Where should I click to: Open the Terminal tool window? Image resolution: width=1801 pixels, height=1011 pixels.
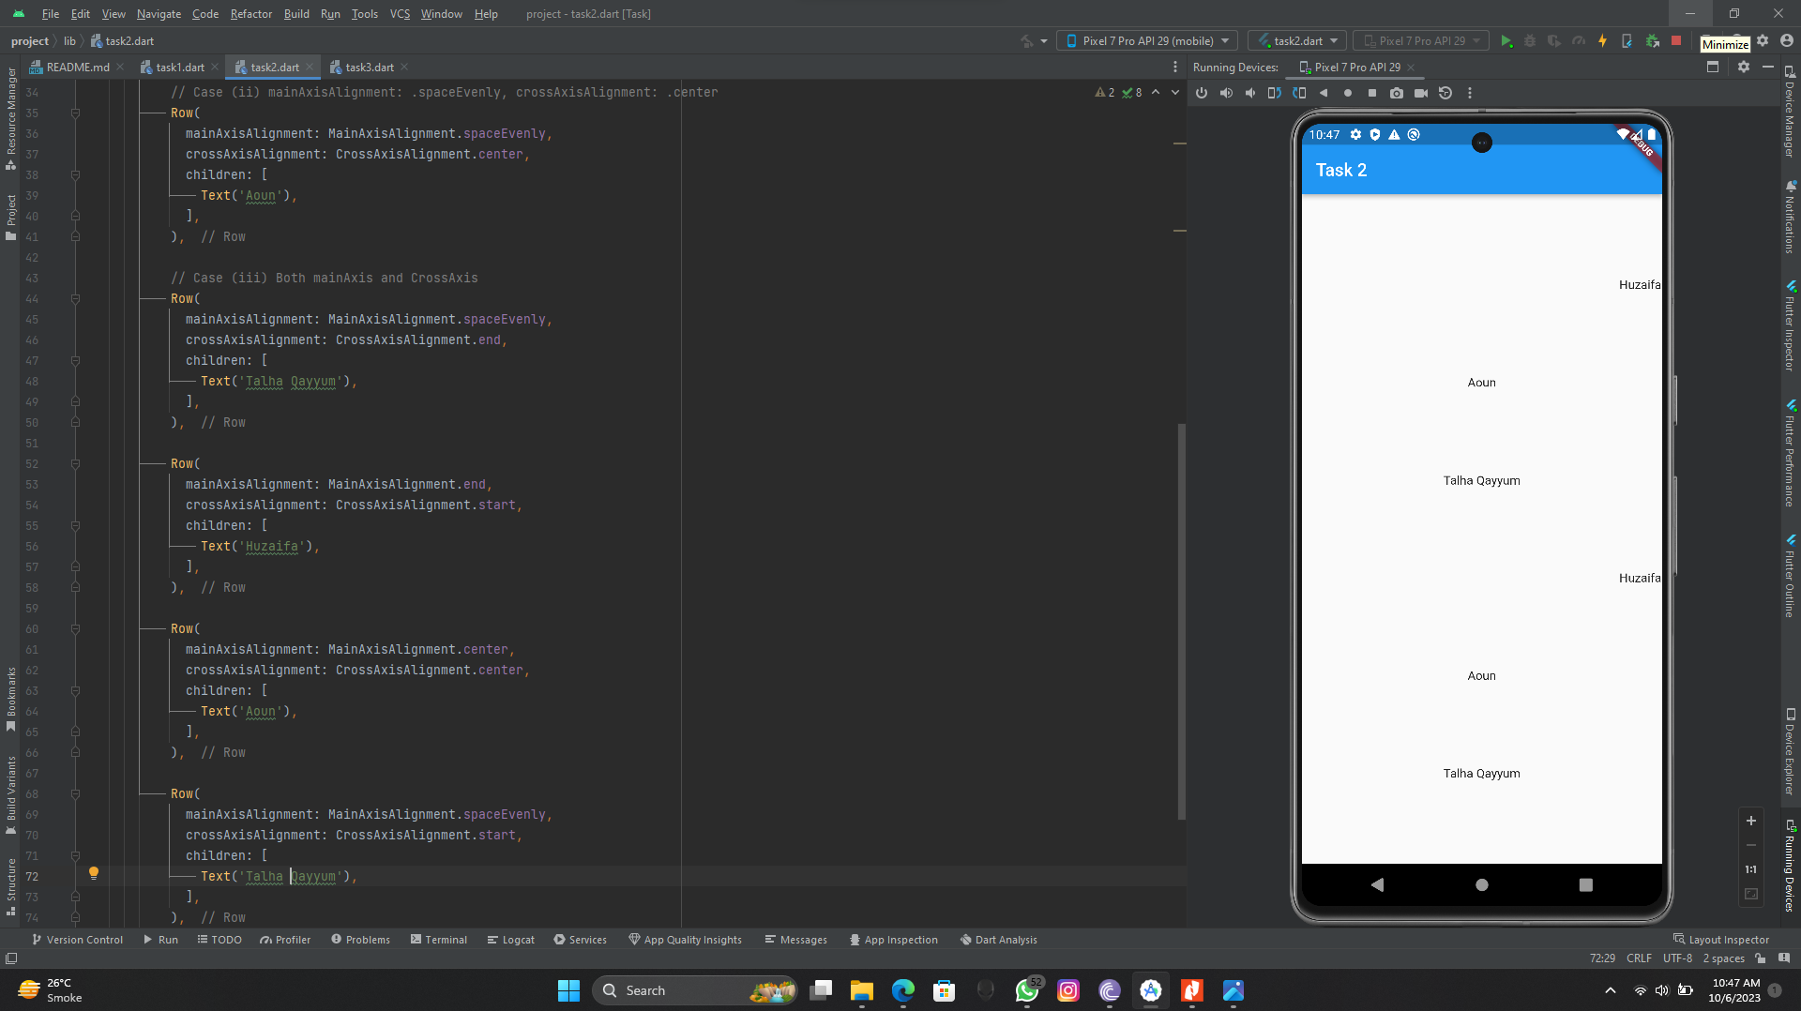(x=438, y=940)
